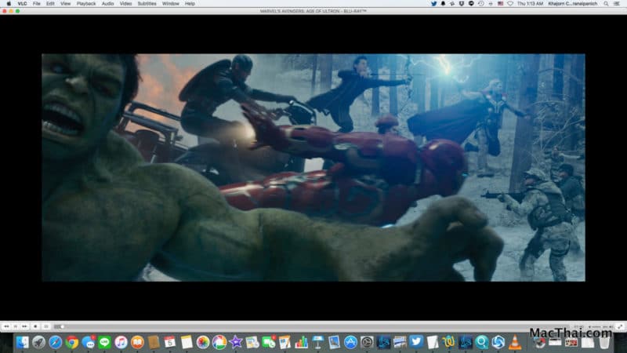Open Messages in the Dock

88,342
